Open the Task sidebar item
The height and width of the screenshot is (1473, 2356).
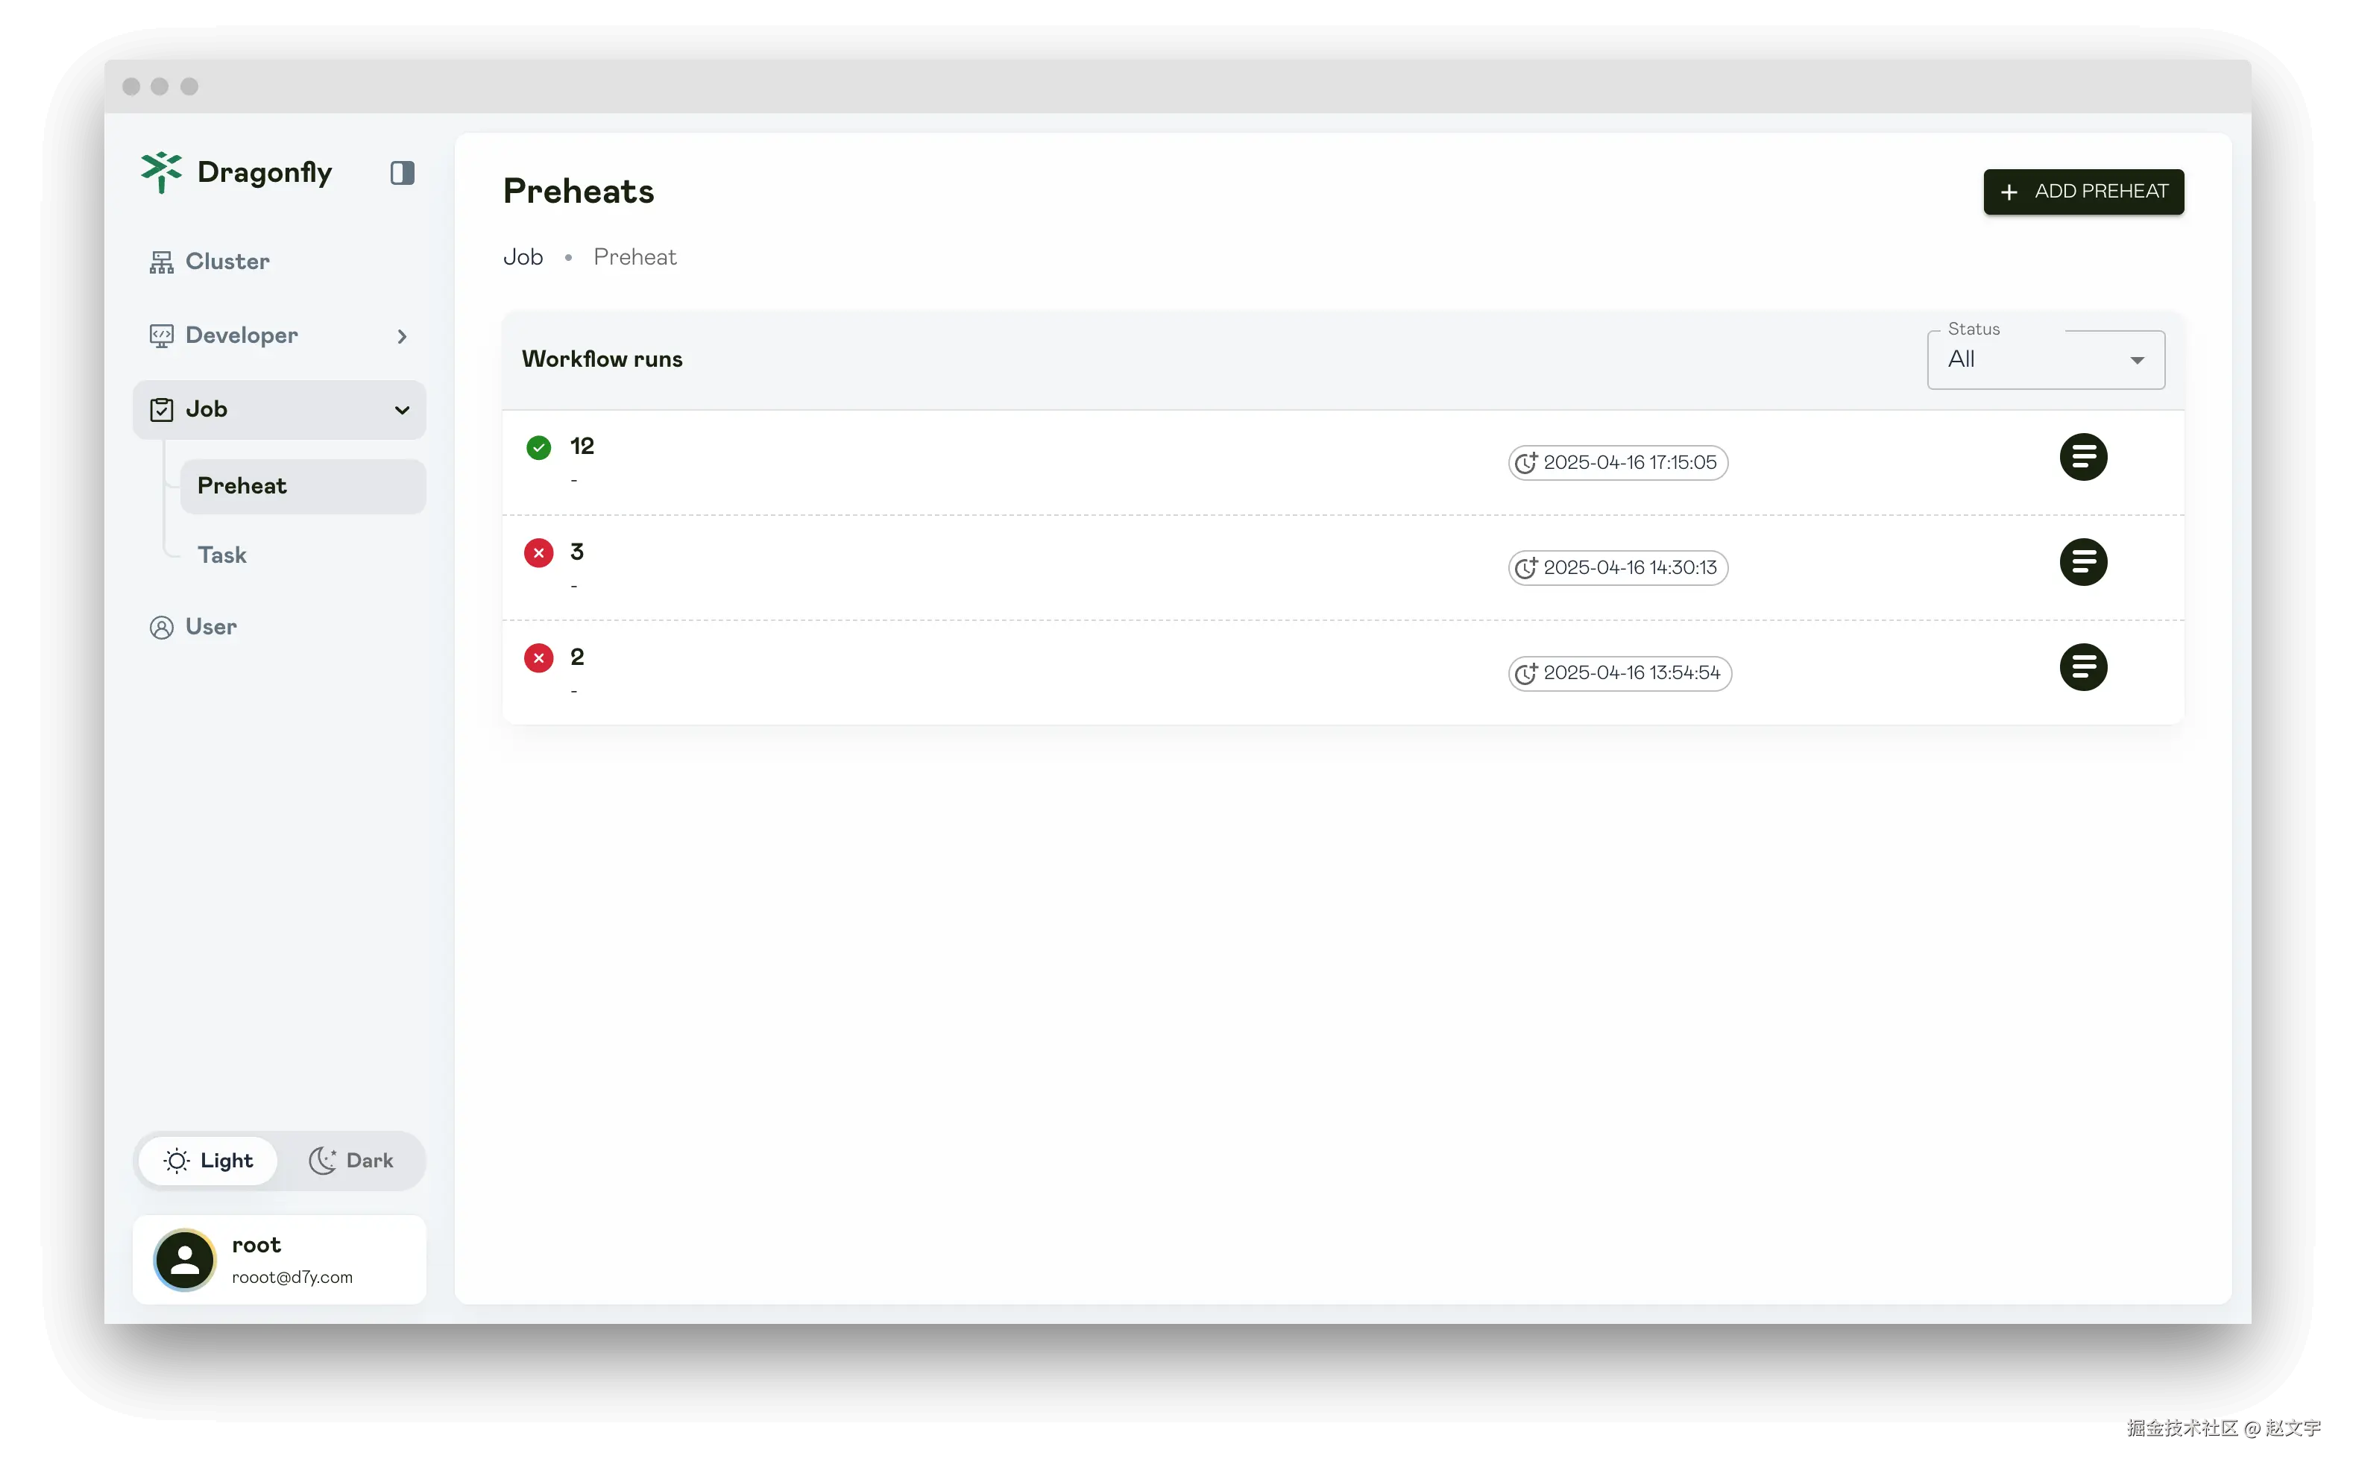coord(222,555)
